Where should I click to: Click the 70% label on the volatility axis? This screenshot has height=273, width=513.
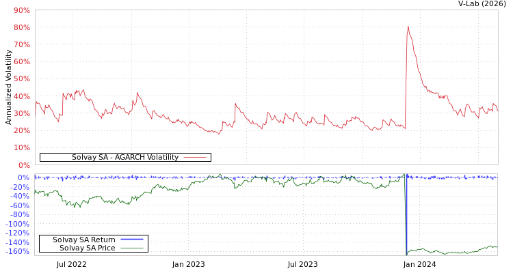click(x=21, y=45)
